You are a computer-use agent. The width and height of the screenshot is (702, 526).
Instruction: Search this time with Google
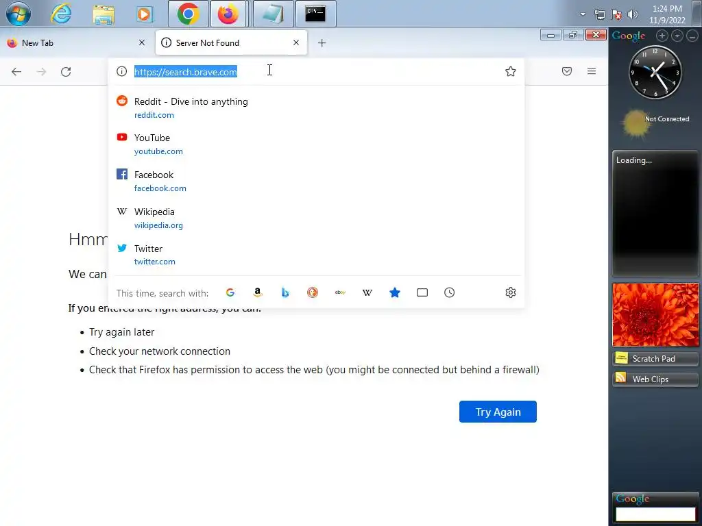point(230,292)
